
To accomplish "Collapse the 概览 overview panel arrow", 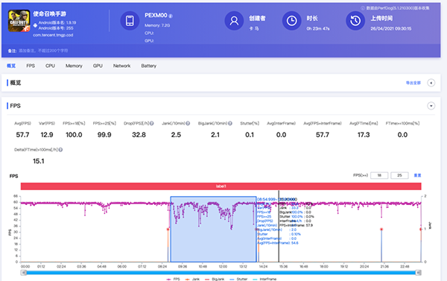I will pos(431,83).
